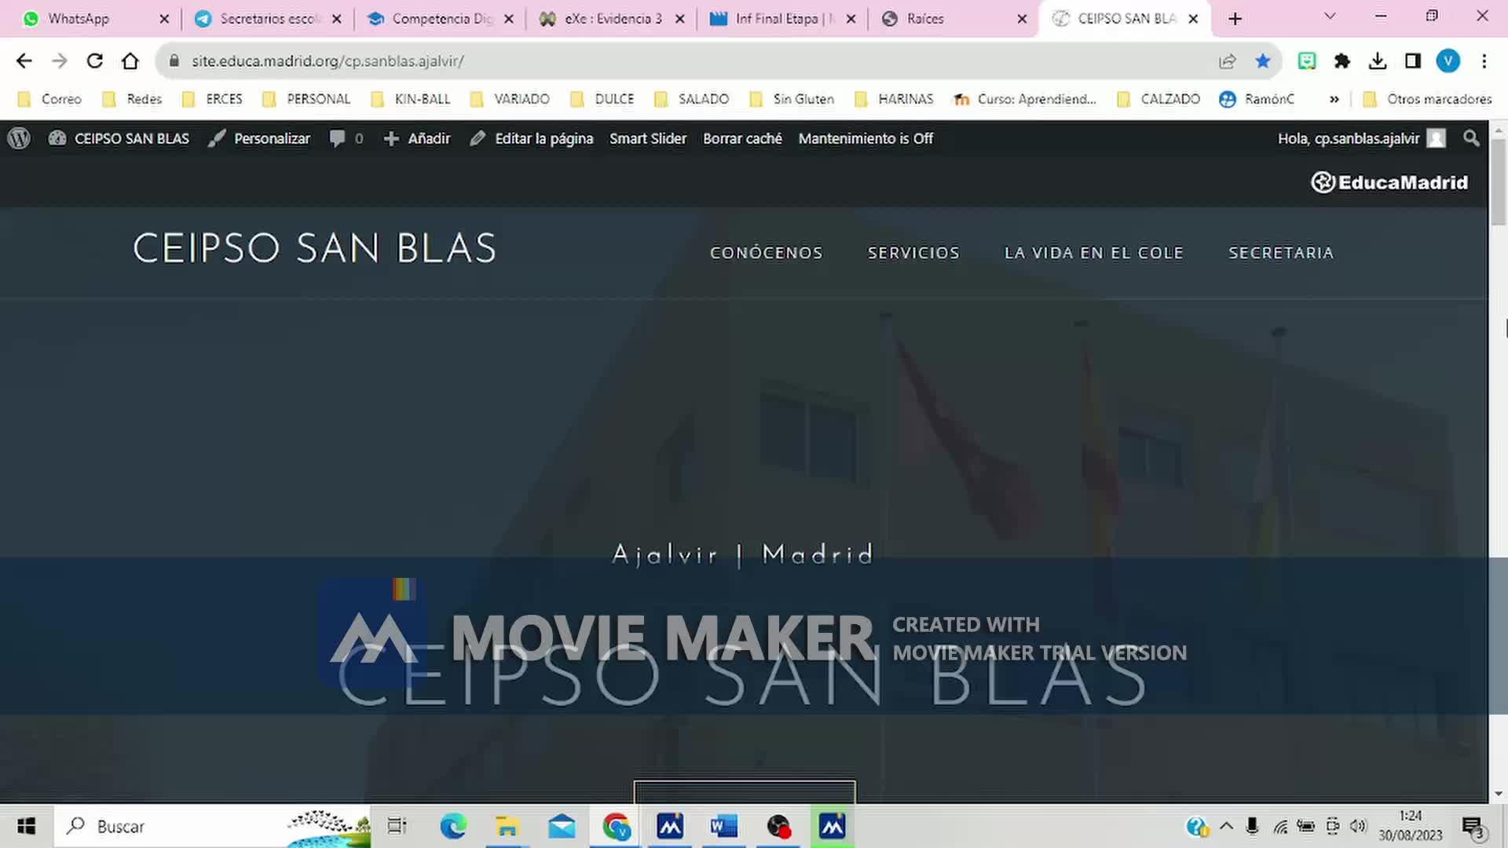The width and height of the screenshot is (1508, 848).
Task: Click Editar la página link
Action: click(543, 138)
